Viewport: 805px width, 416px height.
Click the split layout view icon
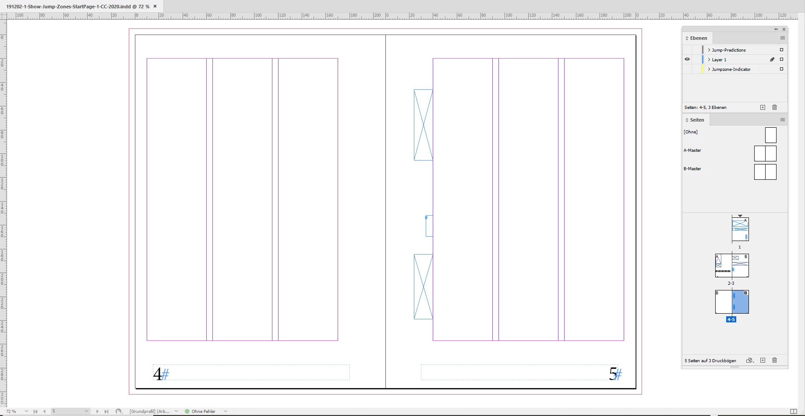(793, 411)
